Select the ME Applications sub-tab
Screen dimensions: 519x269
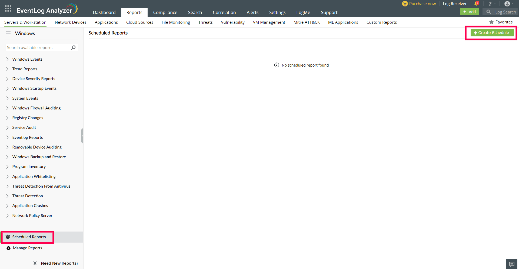coord(343,22)
